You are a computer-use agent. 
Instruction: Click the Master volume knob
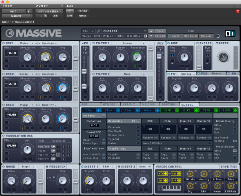click(223, 58)
